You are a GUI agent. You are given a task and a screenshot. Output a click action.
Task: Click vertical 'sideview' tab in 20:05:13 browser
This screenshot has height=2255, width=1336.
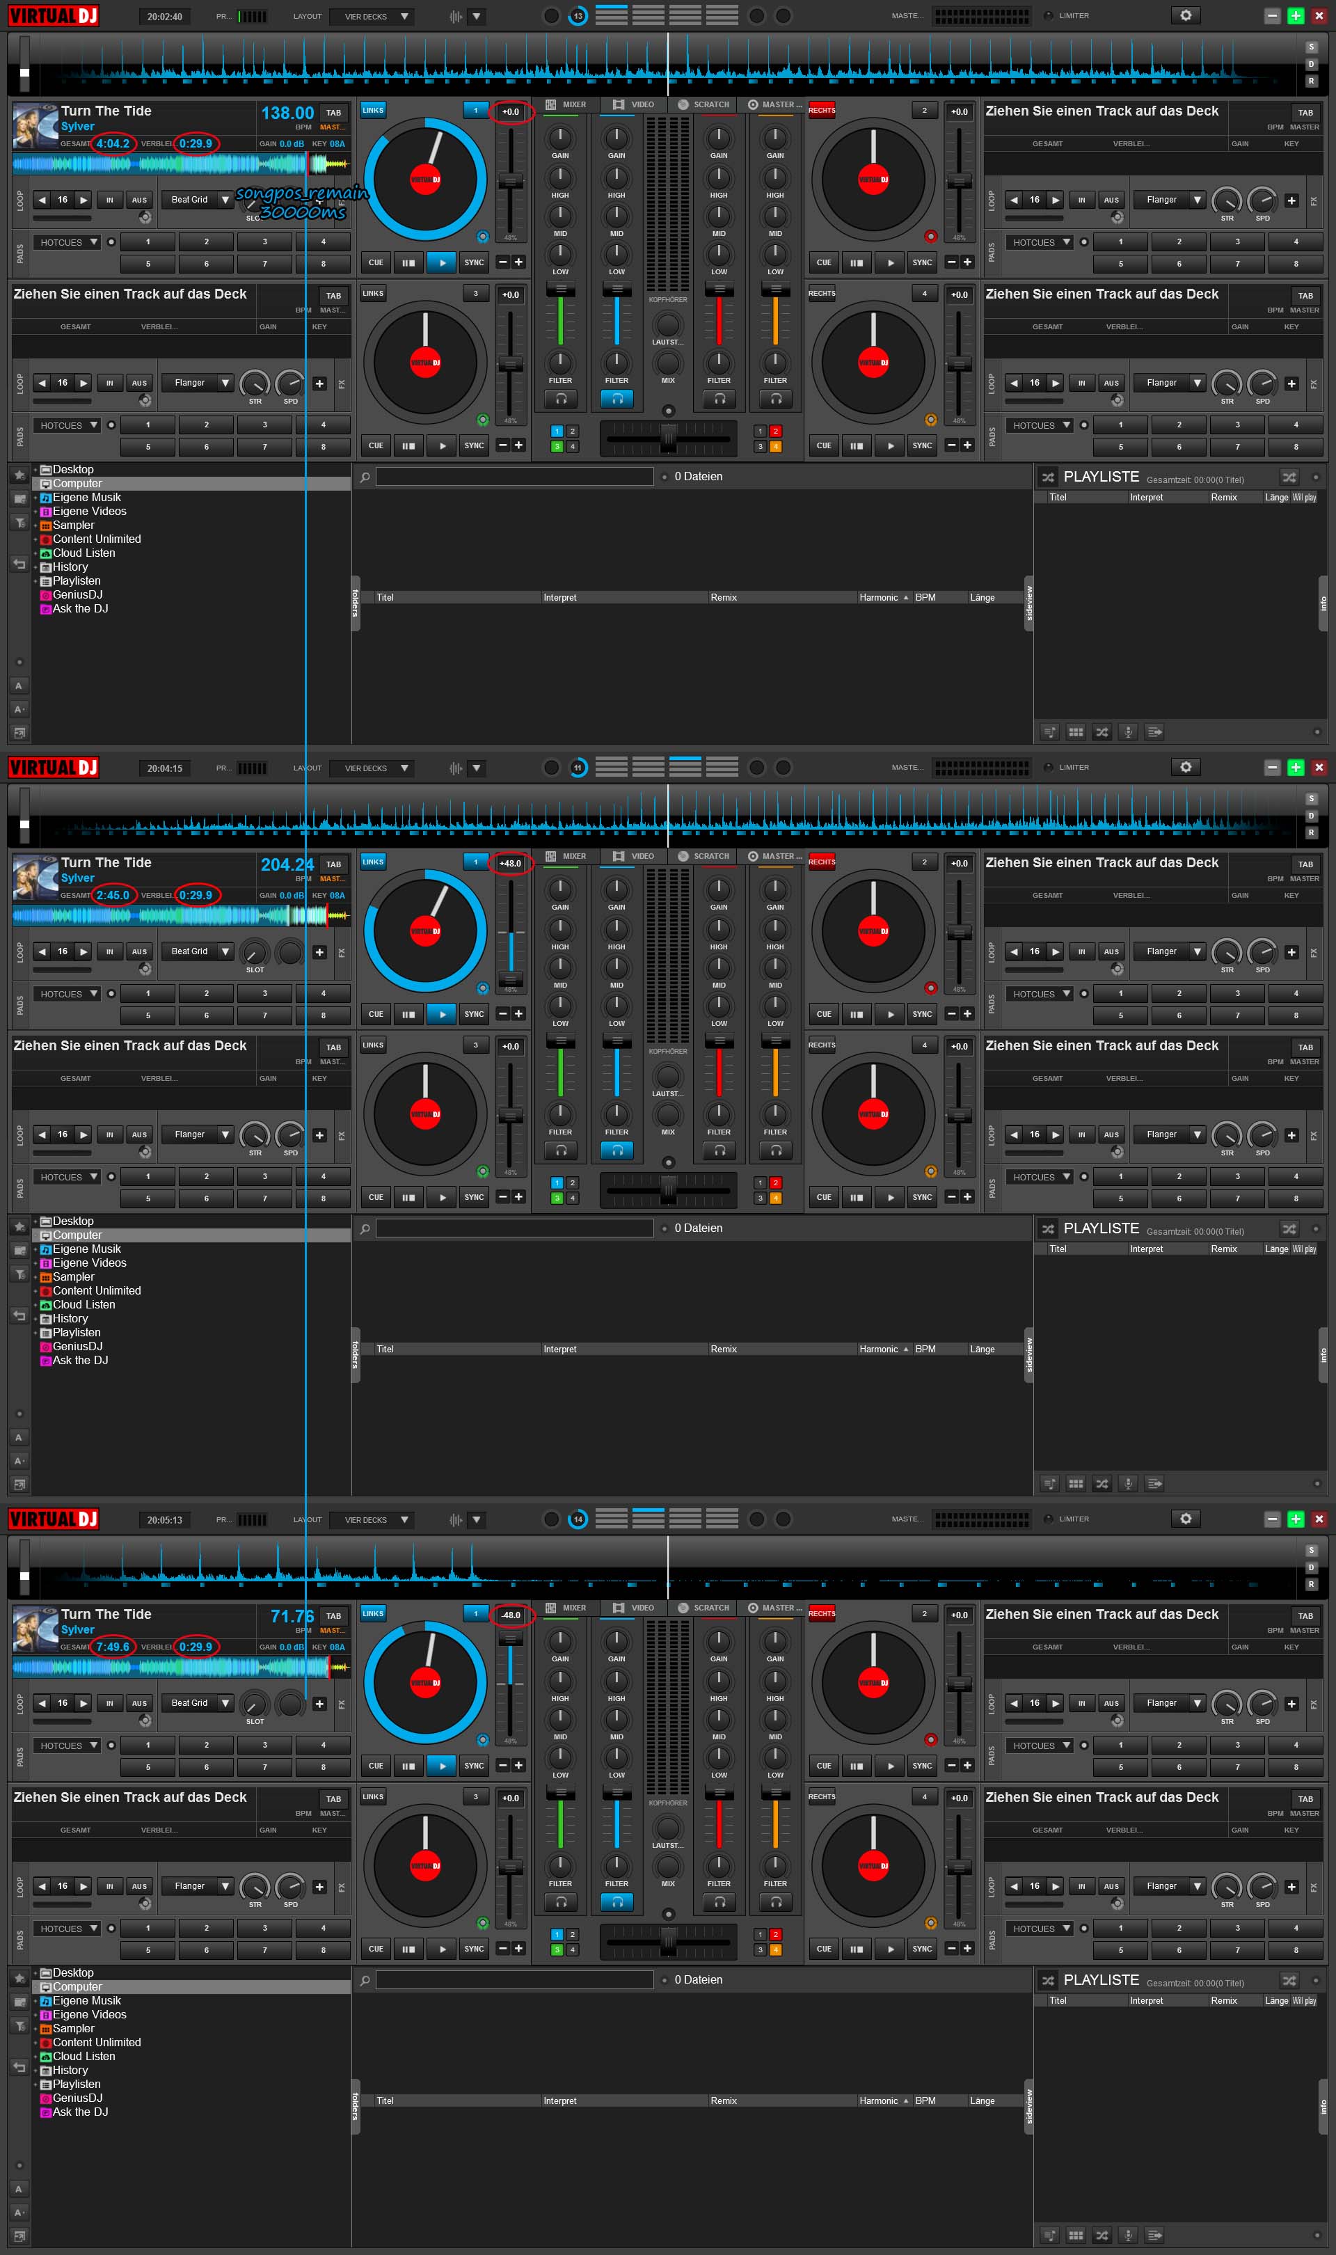(1029, 2107)
